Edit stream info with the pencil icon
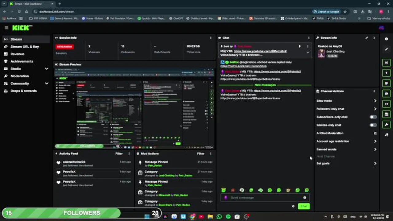 pos(367,38)
